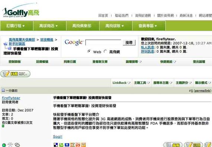This screenshot has width=212, height=147.
Task: Click the del.icio.us bookmark share icon
Action: [55, 145]
